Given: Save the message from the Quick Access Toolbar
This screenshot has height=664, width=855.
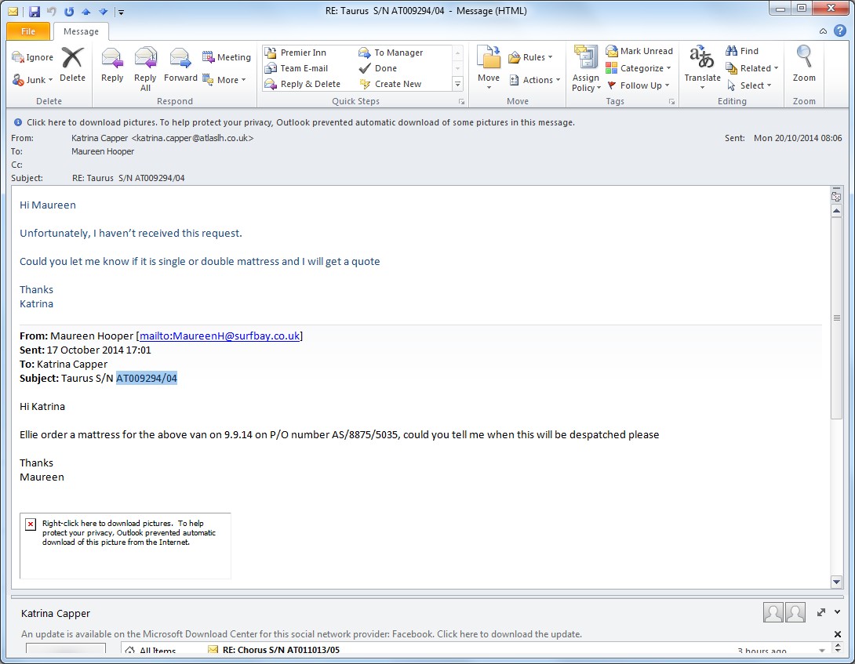Looking at the screenshot, I should coord(35,11).
